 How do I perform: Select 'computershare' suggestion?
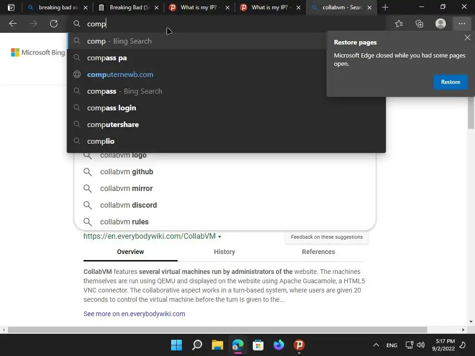226,124
